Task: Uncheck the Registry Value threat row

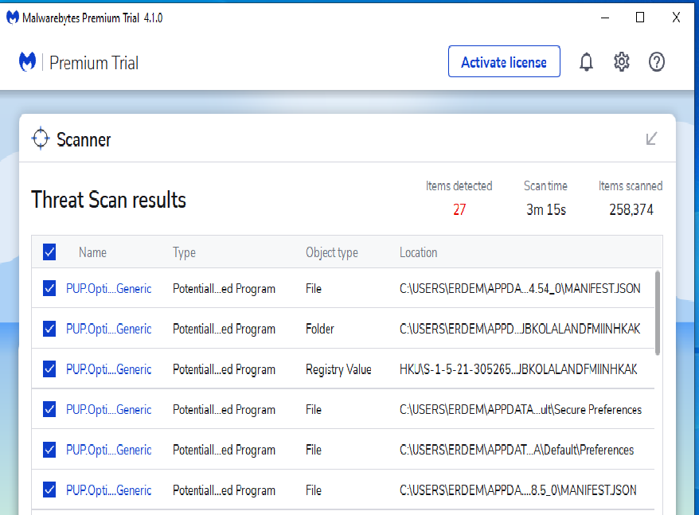Action: 49,369
